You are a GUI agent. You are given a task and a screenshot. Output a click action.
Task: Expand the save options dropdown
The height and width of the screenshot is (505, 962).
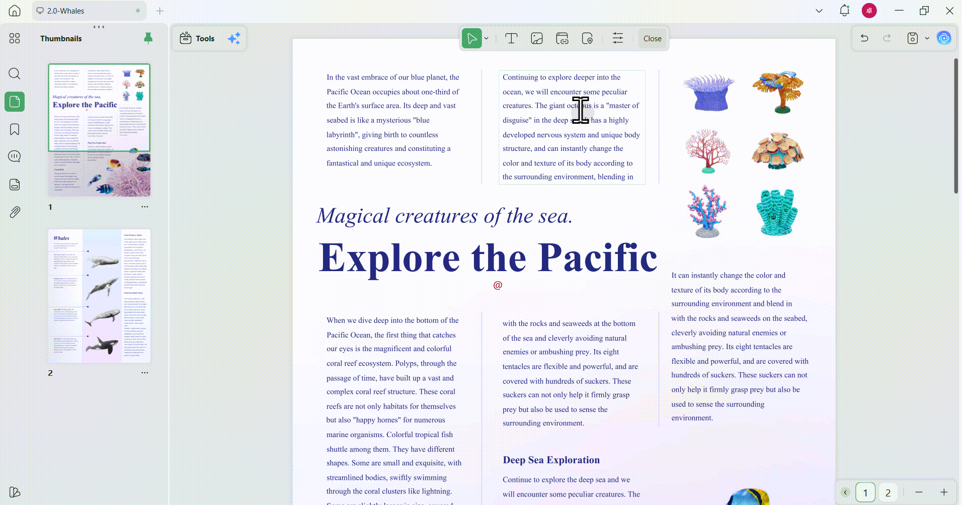(927, 38)
